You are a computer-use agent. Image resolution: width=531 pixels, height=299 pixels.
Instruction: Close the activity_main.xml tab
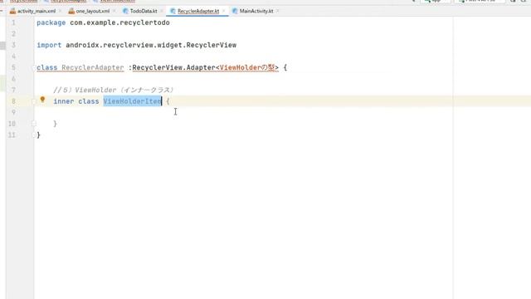click(60, 11)
